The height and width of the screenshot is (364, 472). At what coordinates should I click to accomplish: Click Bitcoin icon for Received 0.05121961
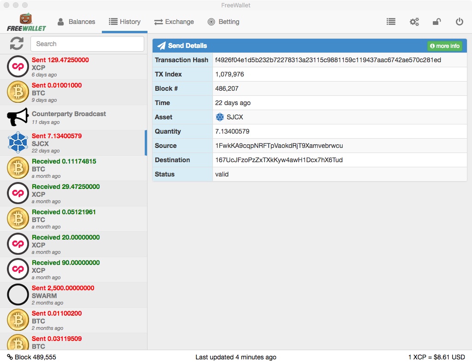click(18, 219)
